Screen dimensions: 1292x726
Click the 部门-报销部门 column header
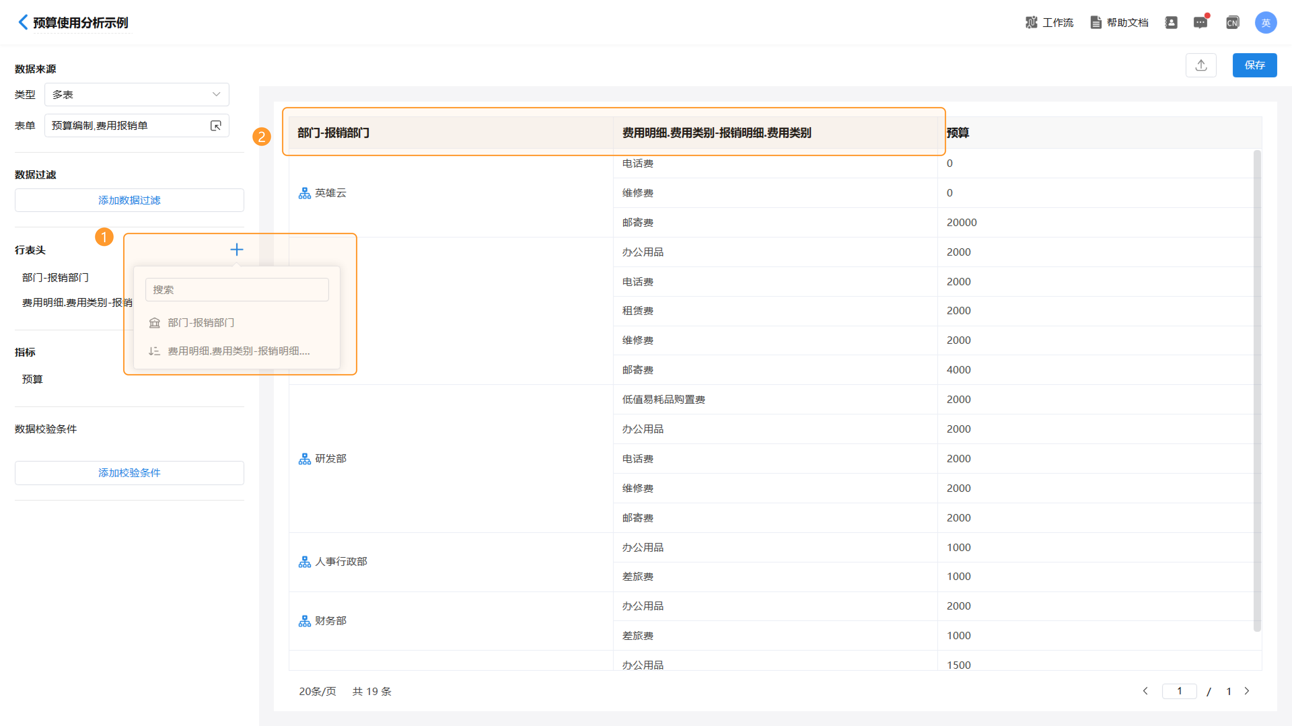click(x=451, y=132)
